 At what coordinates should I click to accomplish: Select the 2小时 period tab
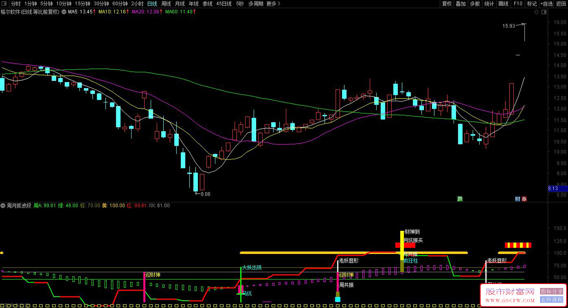click(x=137, y=3)
